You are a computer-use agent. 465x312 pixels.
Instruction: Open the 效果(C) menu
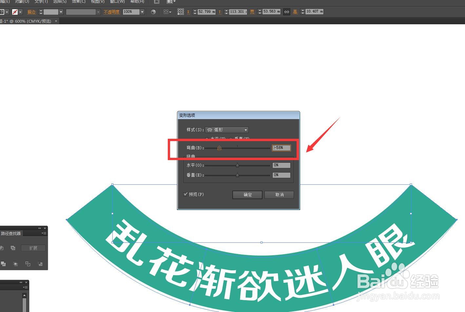(x=79, y=2)
